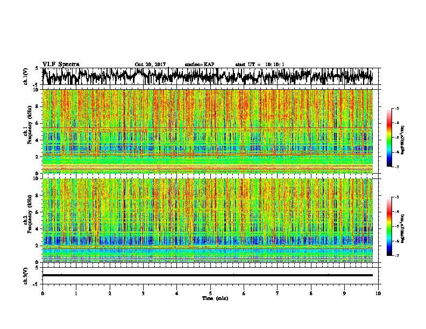Click the "7" tick on the time axis
The image size is (426, 329).
point(278,294)
